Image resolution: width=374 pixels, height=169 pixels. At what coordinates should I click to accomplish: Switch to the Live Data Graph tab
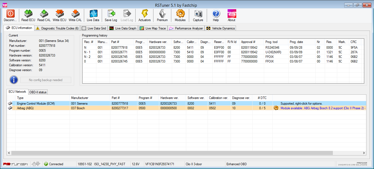[123, 28]
